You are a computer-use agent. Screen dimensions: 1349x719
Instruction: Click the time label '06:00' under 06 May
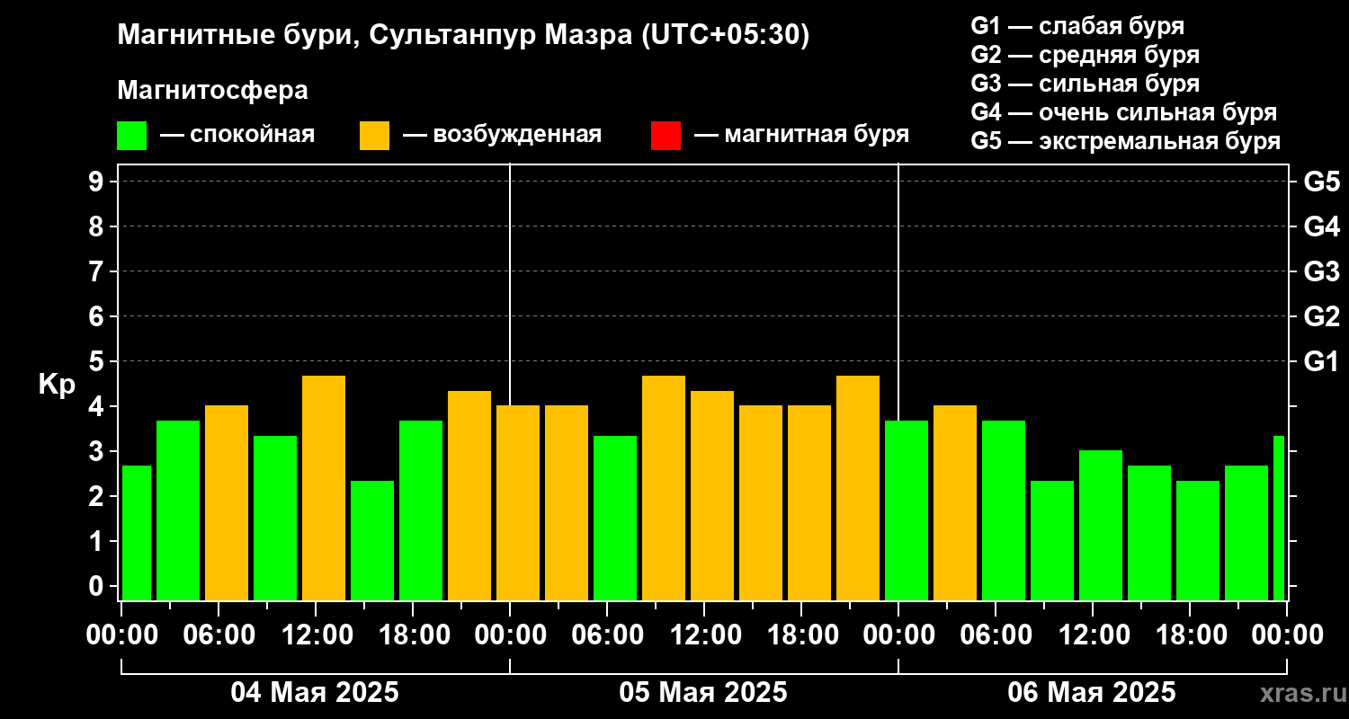(996, 635)
